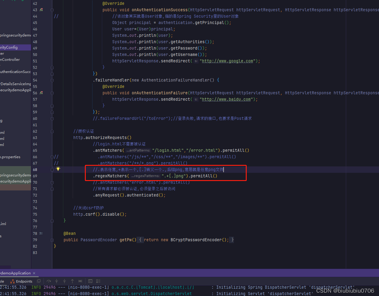Click line number 73 in the gutter
This screenshot has width=379, height=296.
click(x=35, y=201)
